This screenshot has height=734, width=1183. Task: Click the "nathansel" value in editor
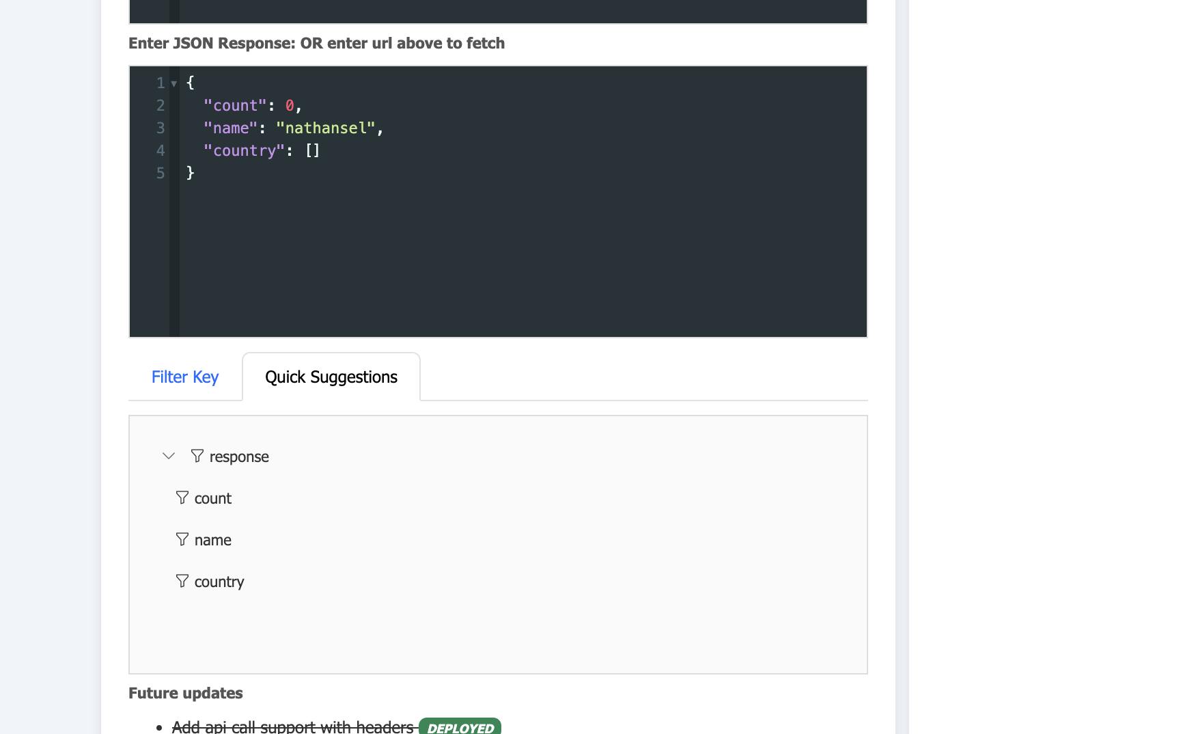coord(326,128)
